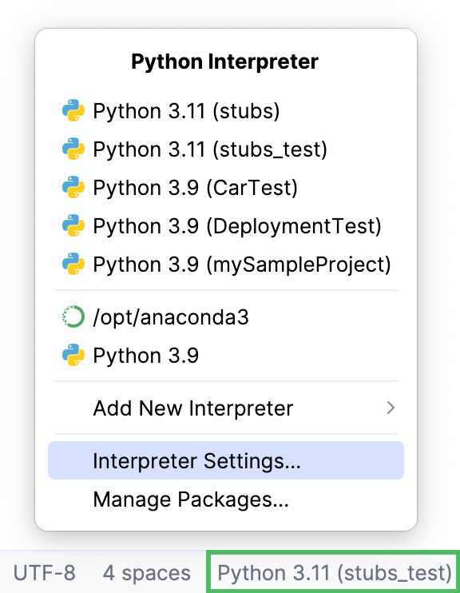Click Python icon beside stubs_test interpreter
The image size is (460, 593).
[73, 149]
